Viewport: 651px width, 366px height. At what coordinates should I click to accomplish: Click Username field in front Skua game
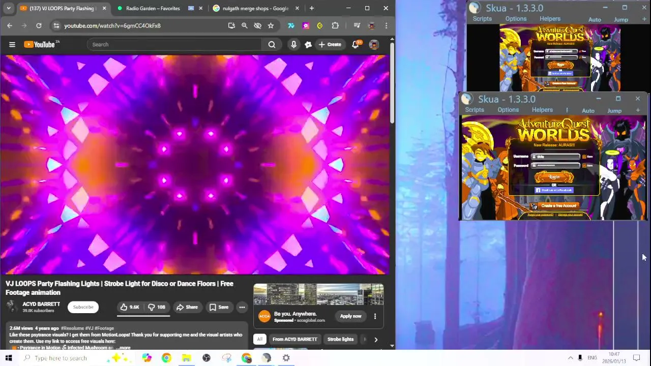click(555, 157)
